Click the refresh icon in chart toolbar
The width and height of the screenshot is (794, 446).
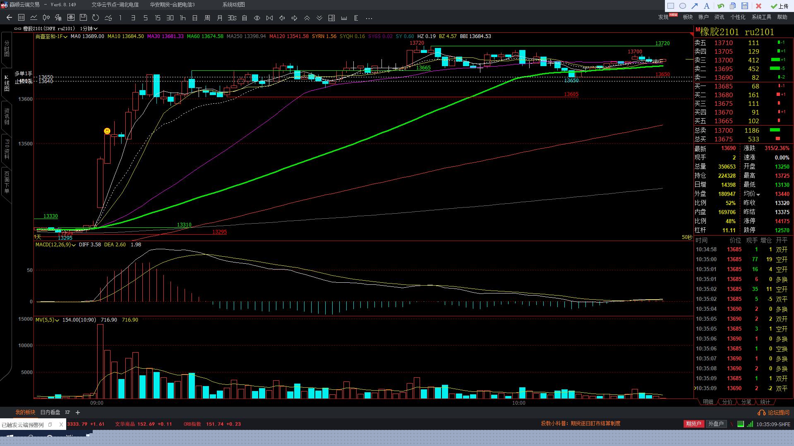pyautogui.click(x=96, y=18)
